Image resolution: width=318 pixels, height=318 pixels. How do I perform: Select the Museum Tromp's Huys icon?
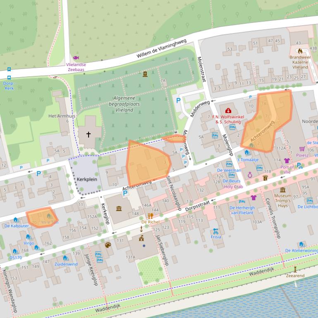(x=283, y=190)
